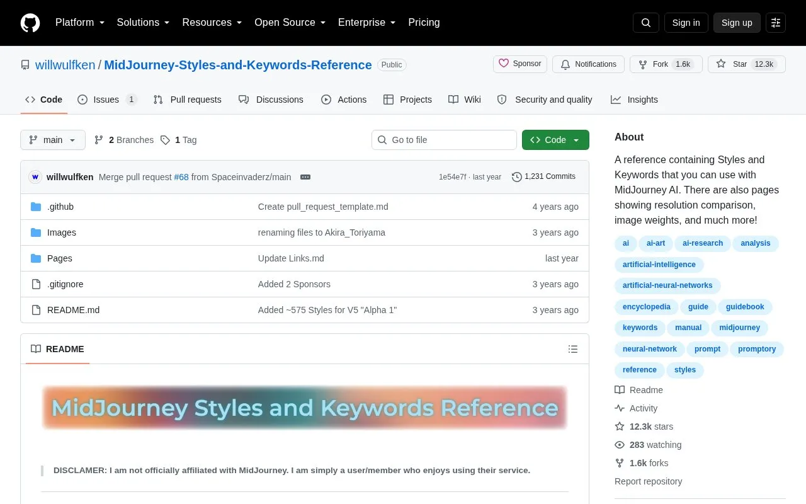Open the Wiki tab
806x504 pixels.
click(465, 100)
